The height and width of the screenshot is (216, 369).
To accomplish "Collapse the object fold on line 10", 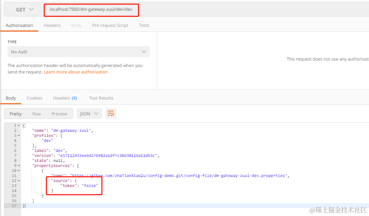I will point(19,171).
